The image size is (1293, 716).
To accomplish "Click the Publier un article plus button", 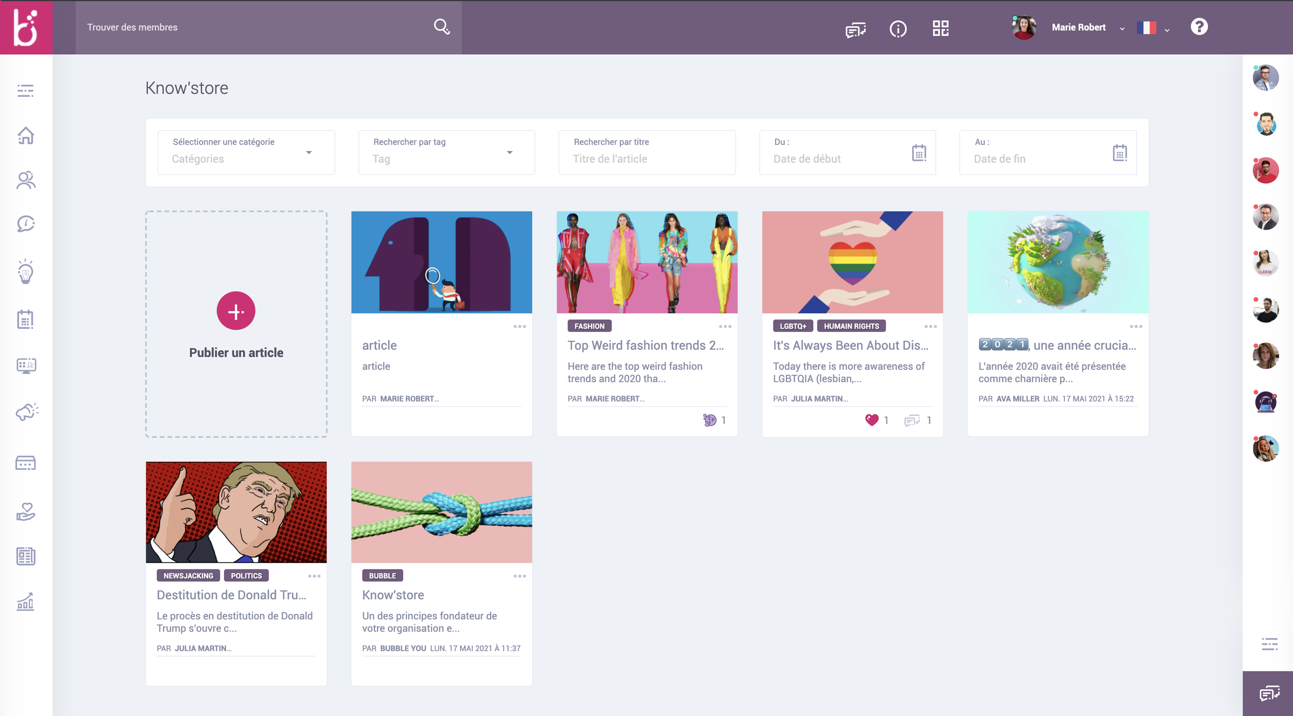I will pyautogui.click(x=236, y=311).
